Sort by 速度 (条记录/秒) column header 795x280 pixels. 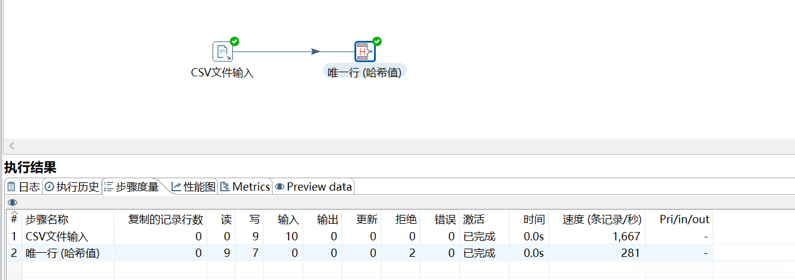tap(602, 220)
